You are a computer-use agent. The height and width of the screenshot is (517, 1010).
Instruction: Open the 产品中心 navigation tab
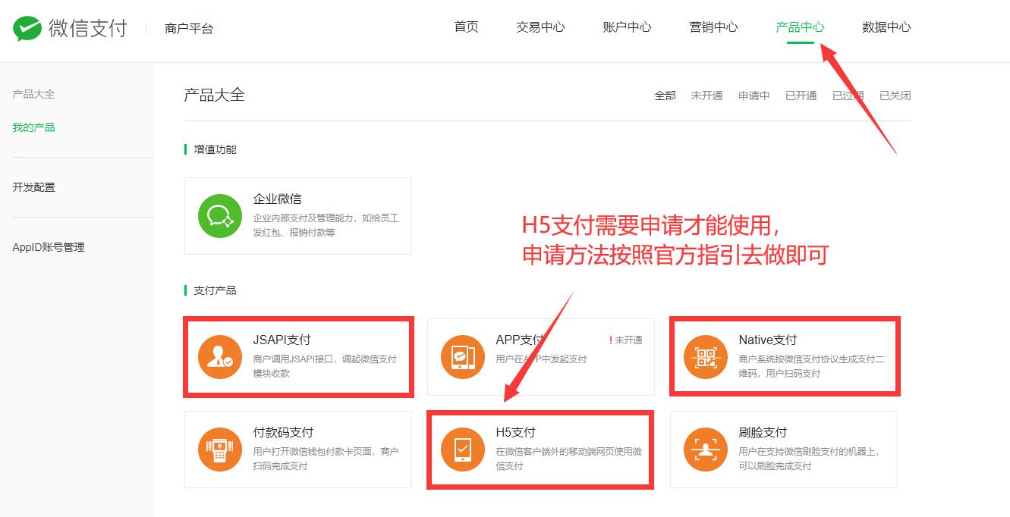click(800, 27)
